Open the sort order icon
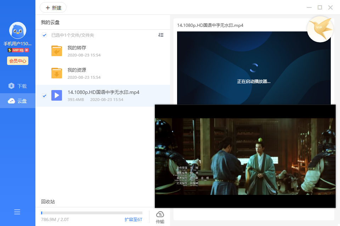The width and height of the screenshot is (340, 226). click(x=161, y=35)
